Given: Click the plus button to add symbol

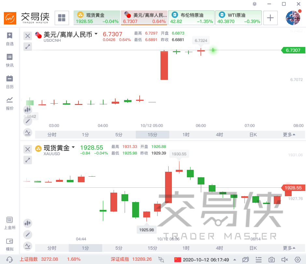Looking at the screenshot, I should 270,18.
